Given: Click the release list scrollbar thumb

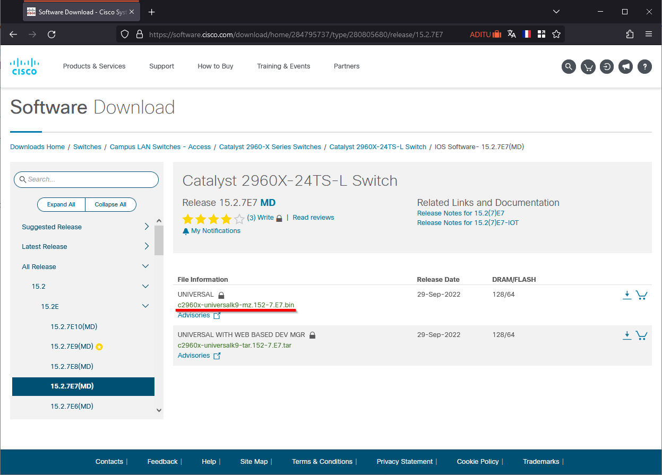Looking at the screenshot, I should (159, 240).
